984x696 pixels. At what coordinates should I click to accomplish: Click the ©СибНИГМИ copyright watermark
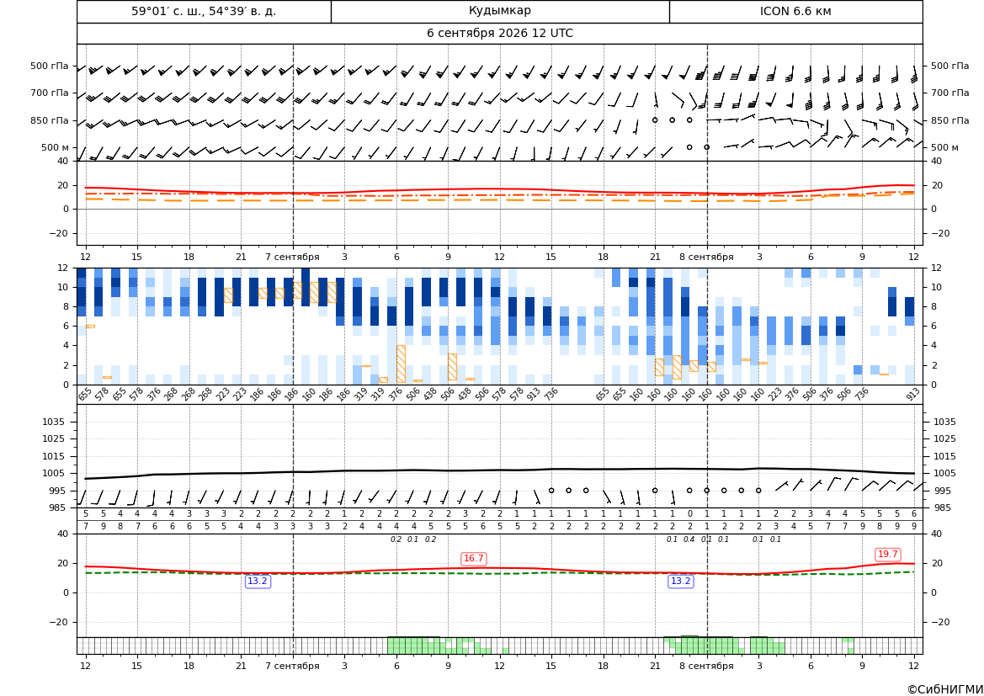(945, 689)
